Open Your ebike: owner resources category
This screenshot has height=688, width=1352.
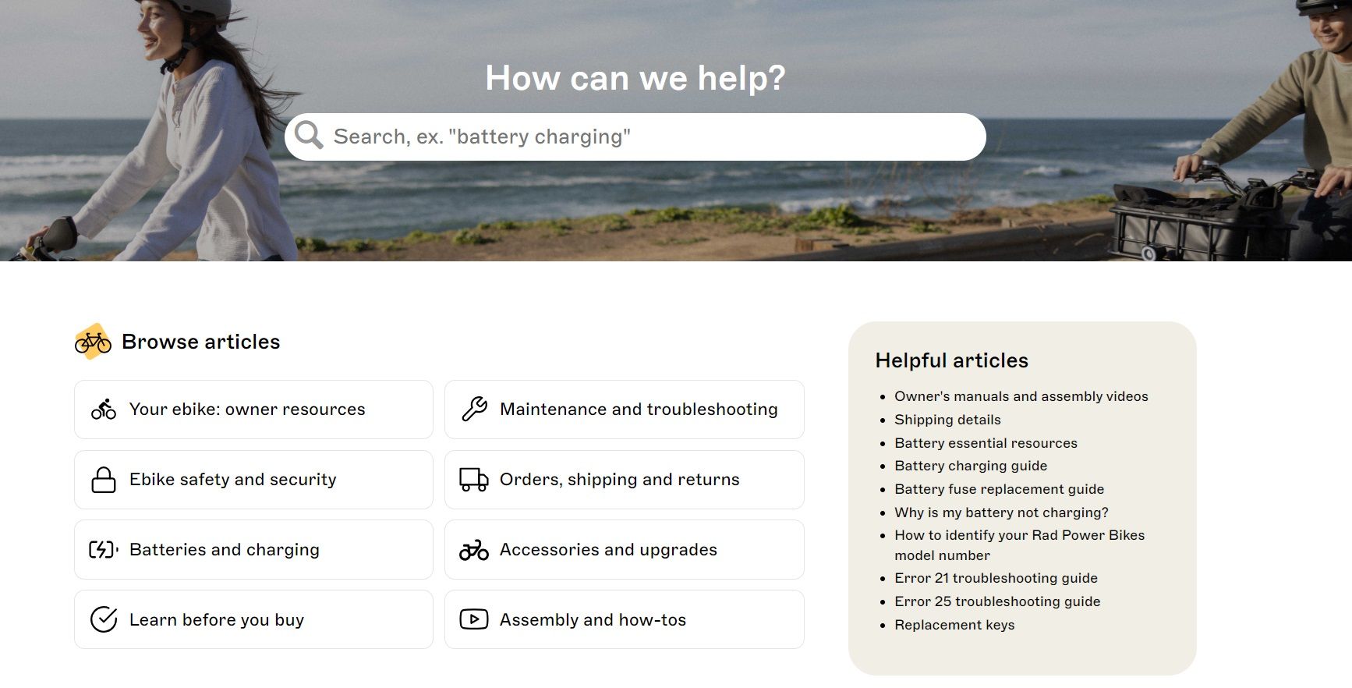coord(247,410)
